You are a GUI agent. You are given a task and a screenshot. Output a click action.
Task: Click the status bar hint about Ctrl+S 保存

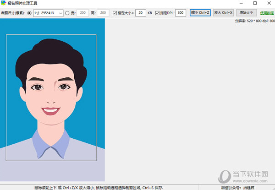(x=99, y=188)
